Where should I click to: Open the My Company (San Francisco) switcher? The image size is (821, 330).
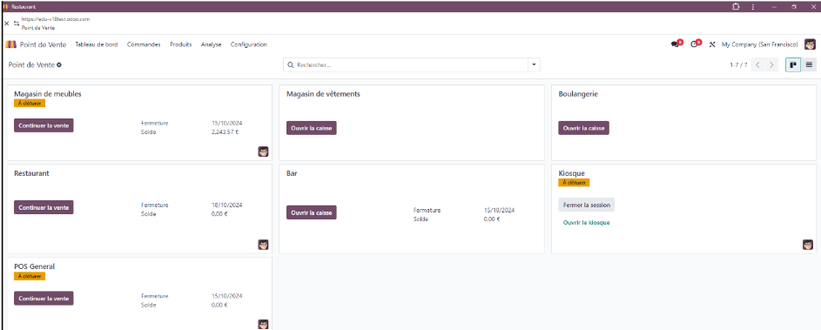coord(760,44)
